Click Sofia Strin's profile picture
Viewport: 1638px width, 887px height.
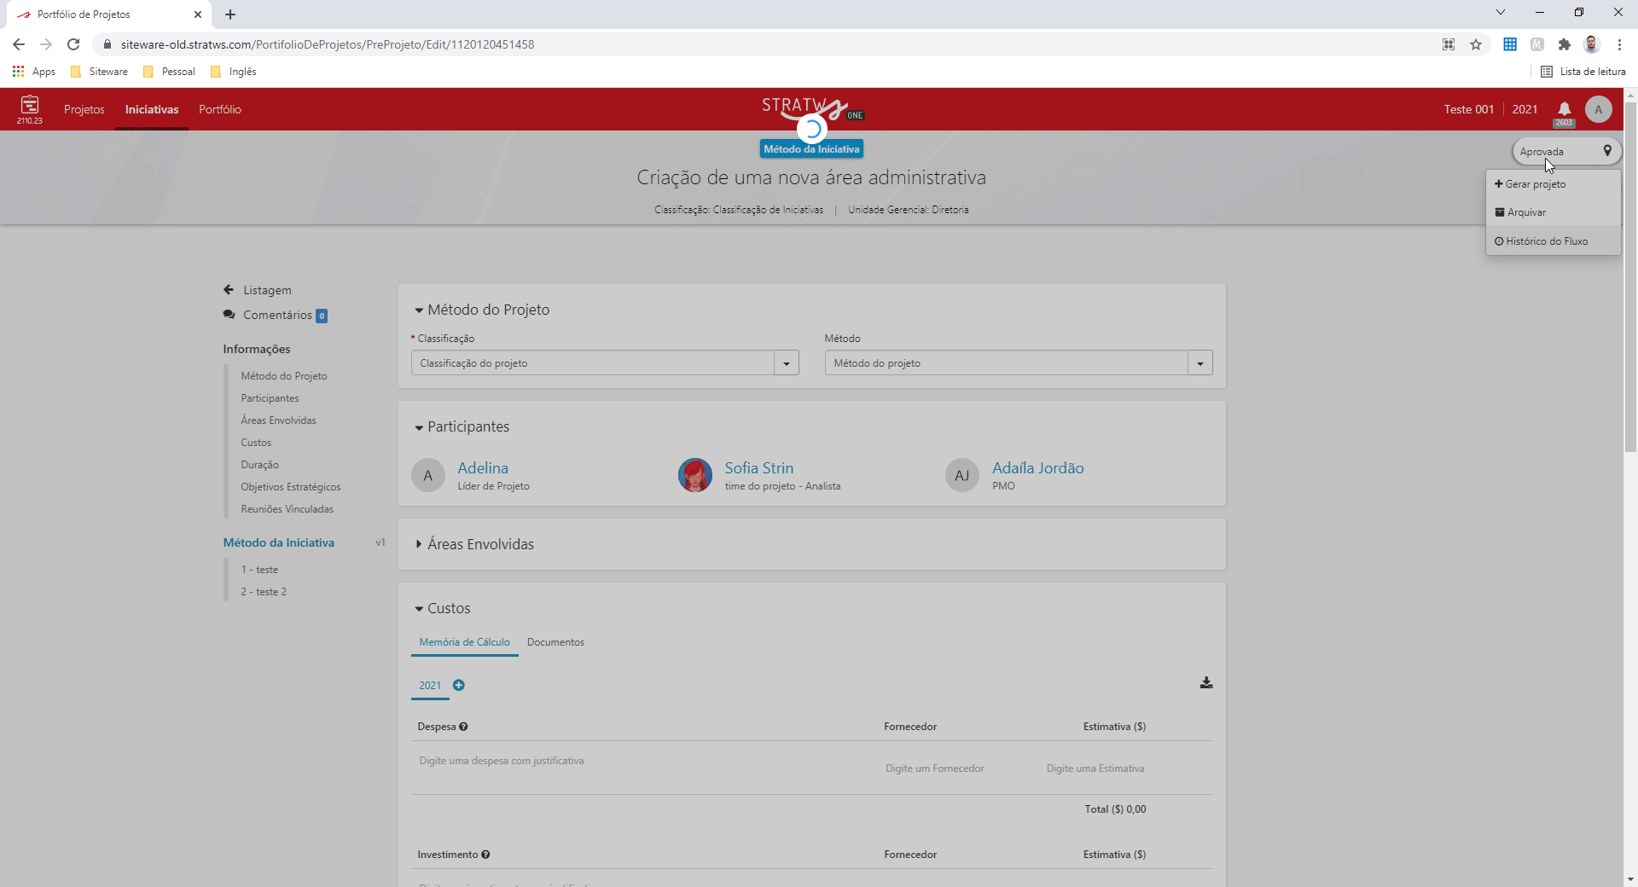695,475
